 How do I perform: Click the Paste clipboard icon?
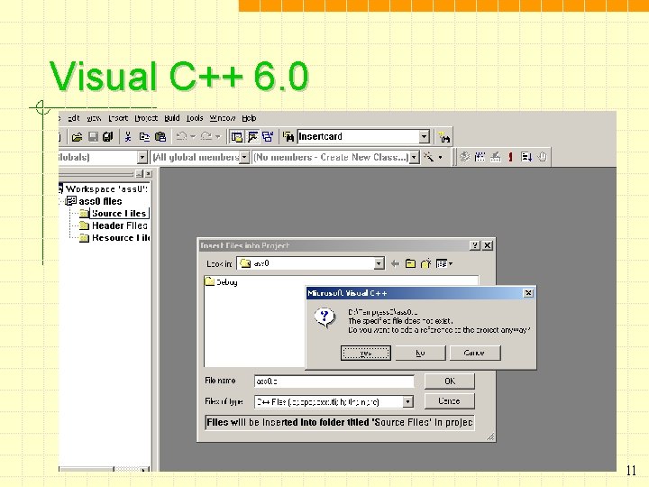(x=160, y=137)
